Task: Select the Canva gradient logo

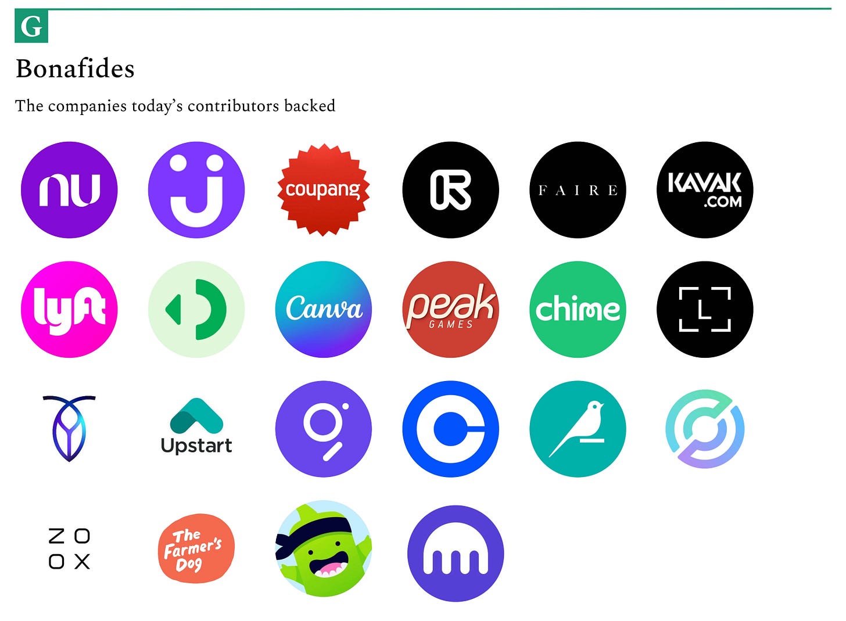Action: (324, 310)
